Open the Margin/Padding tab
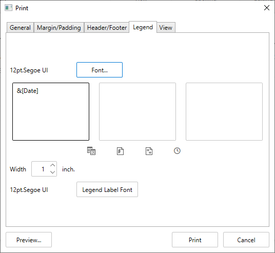 pos(59,28)
